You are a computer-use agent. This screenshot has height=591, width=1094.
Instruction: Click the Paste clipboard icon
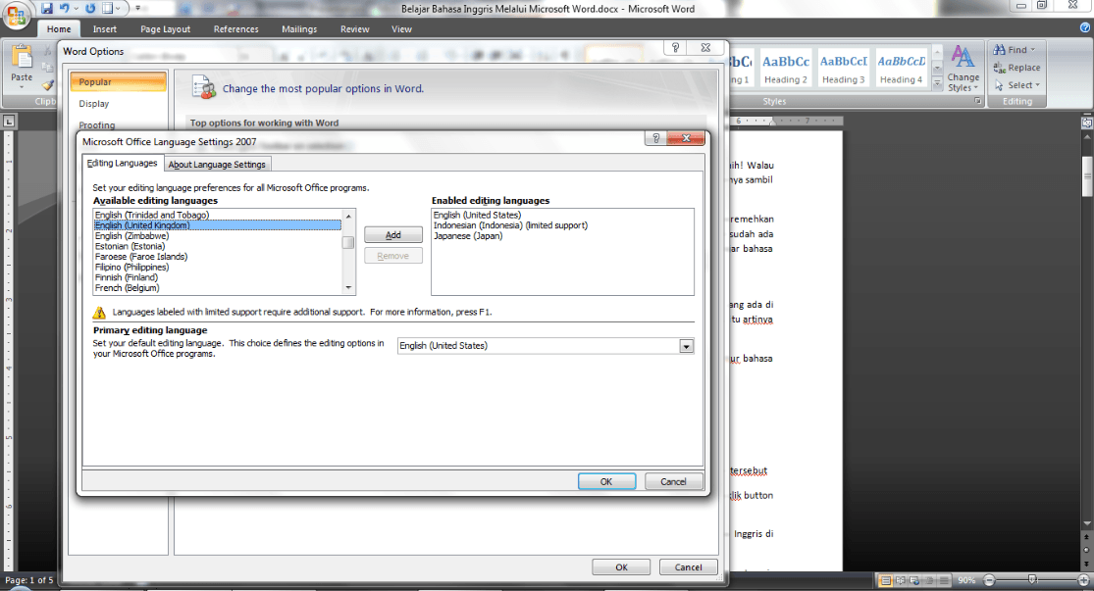tap(22, 57)
